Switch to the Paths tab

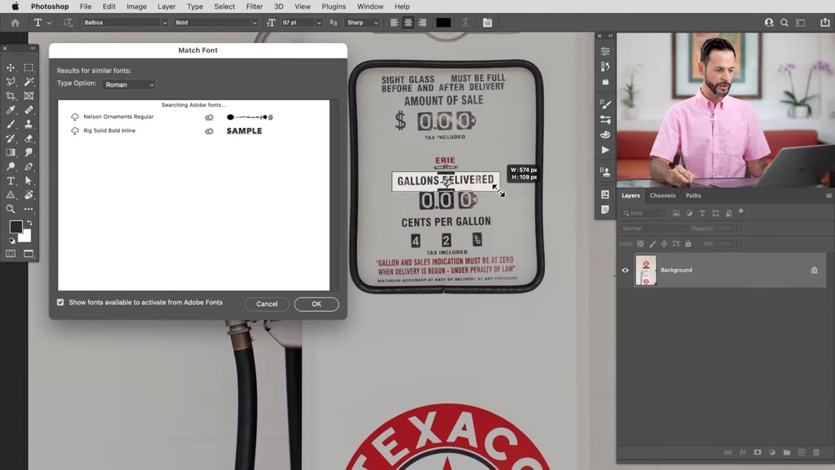tap(693, 195)
